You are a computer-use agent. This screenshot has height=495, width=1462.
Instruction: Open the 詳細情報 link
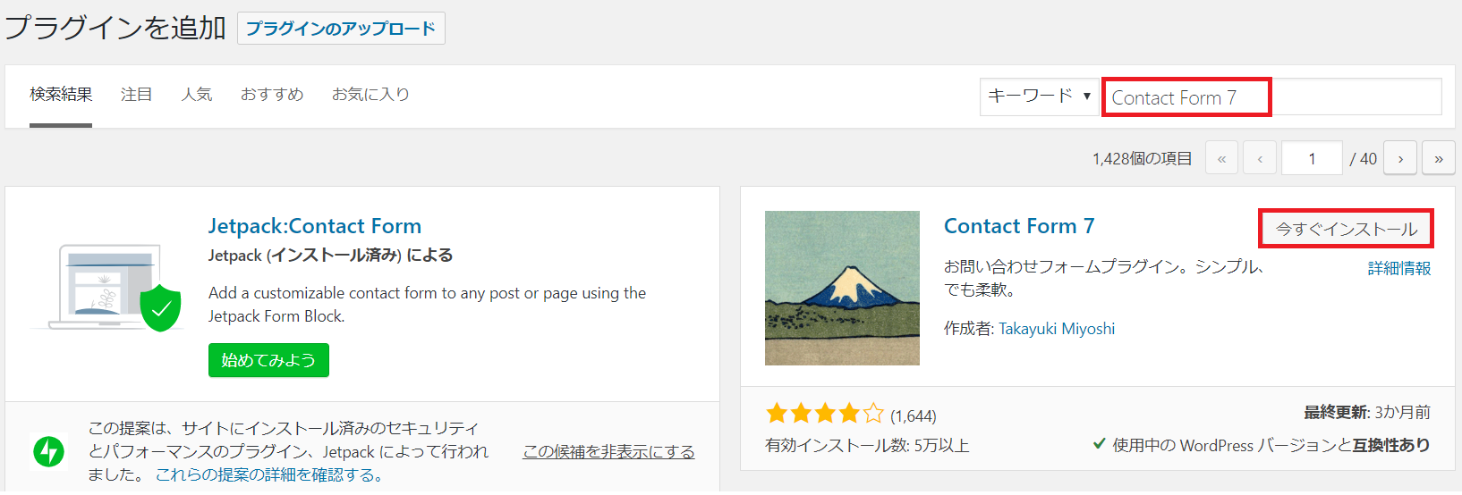[1399, 268]
